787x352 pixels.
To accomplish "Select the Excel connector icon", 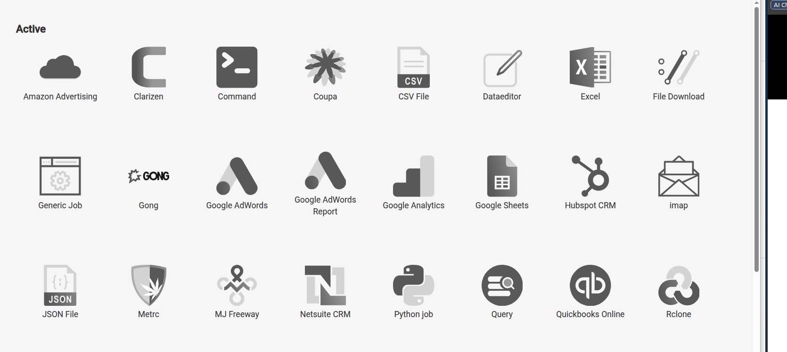I will tap(590, 67).
